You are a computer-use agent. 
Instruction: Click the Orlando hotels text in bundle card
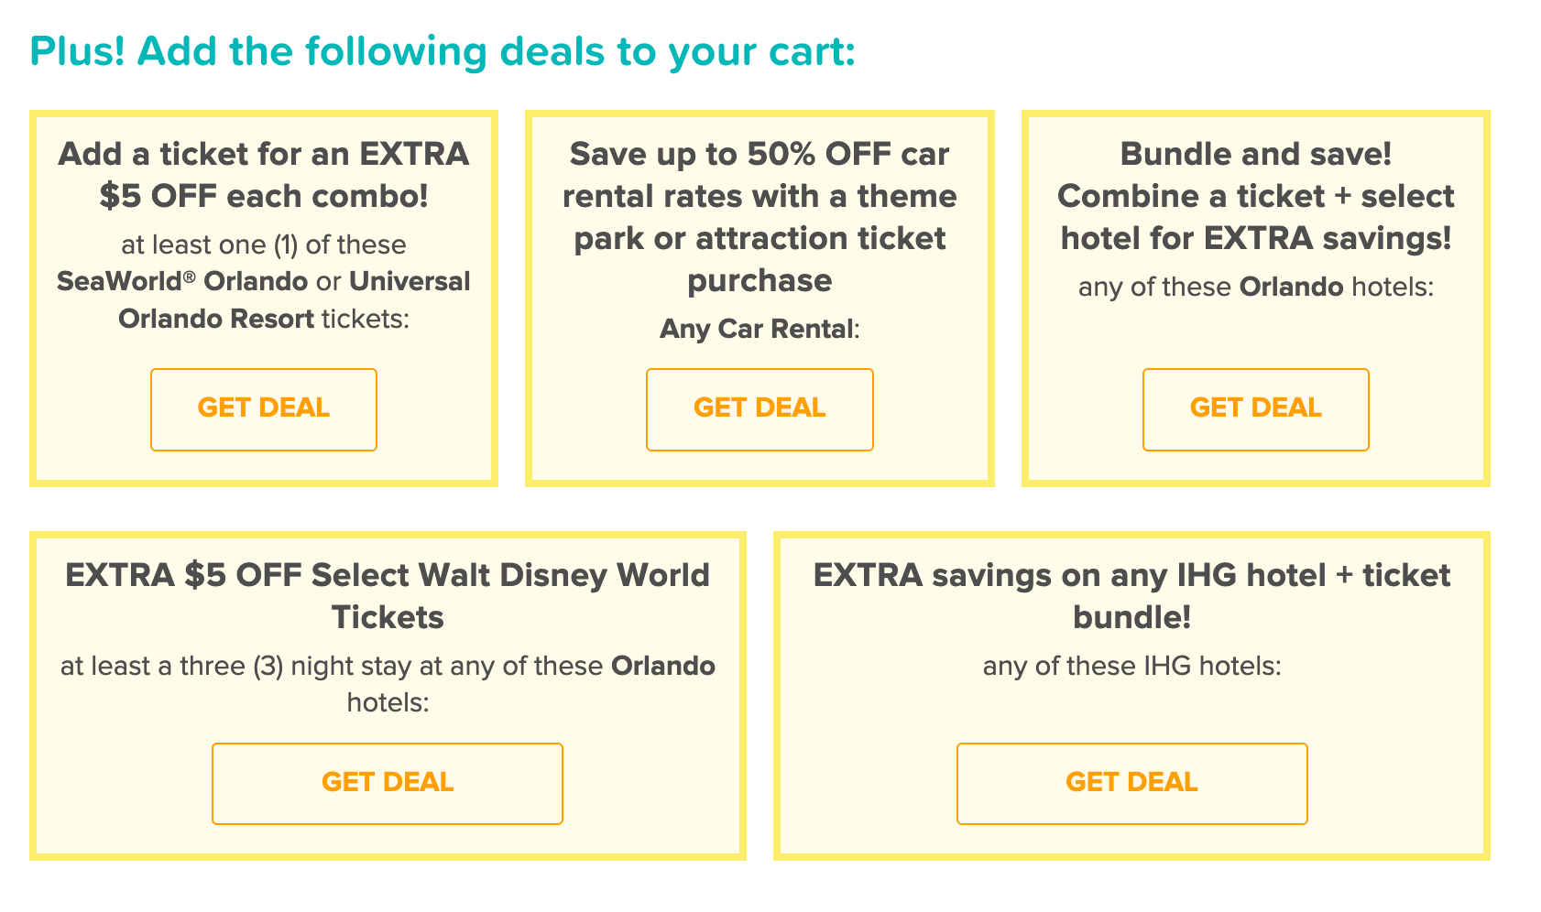click(x=1254, y=287)
